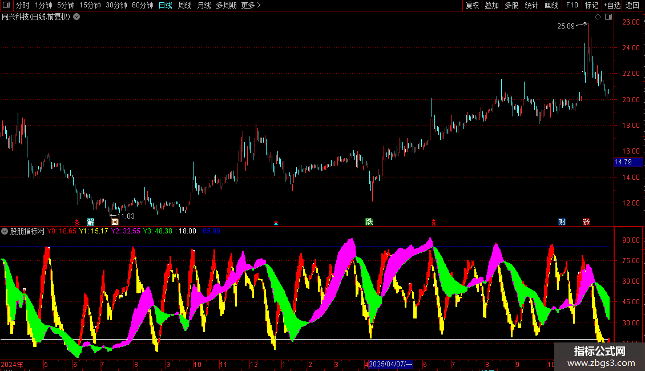The height and width of the screenshot is (371, 645).
Task: Click the orange square 回 marker icon
Action: pos(115,222)
